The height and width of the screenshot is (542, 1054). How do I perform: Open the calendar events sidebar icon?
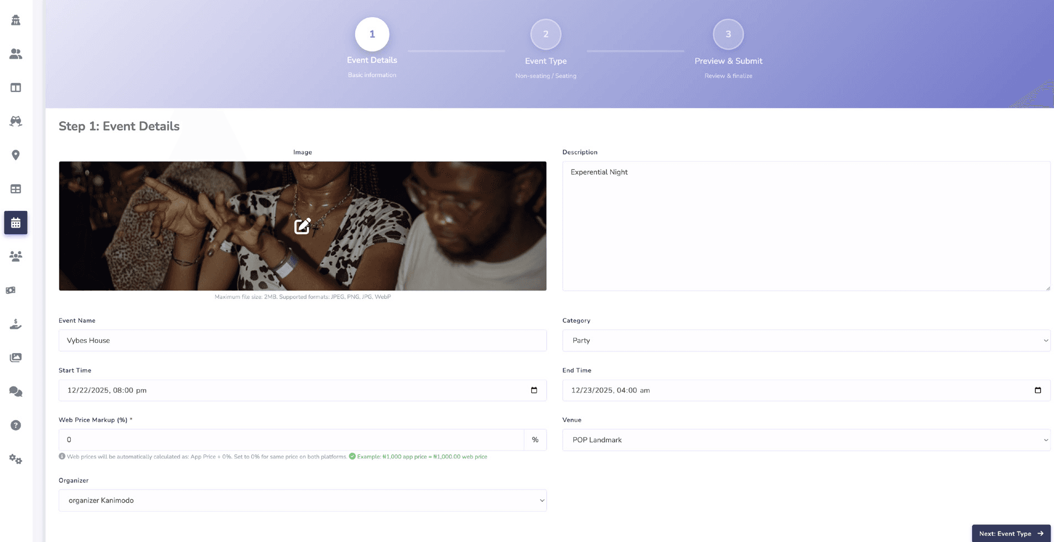15,223
